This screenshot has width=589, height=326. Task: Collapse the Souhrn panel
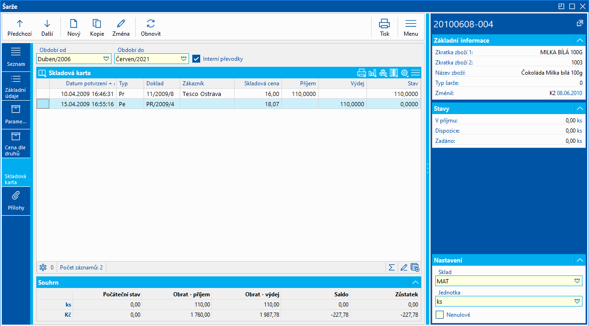coord(415,282)
